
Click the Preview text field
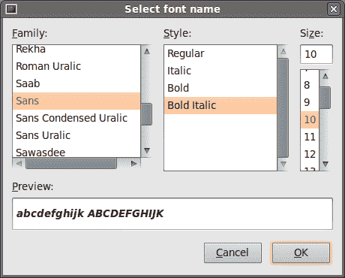pos(172,214)
